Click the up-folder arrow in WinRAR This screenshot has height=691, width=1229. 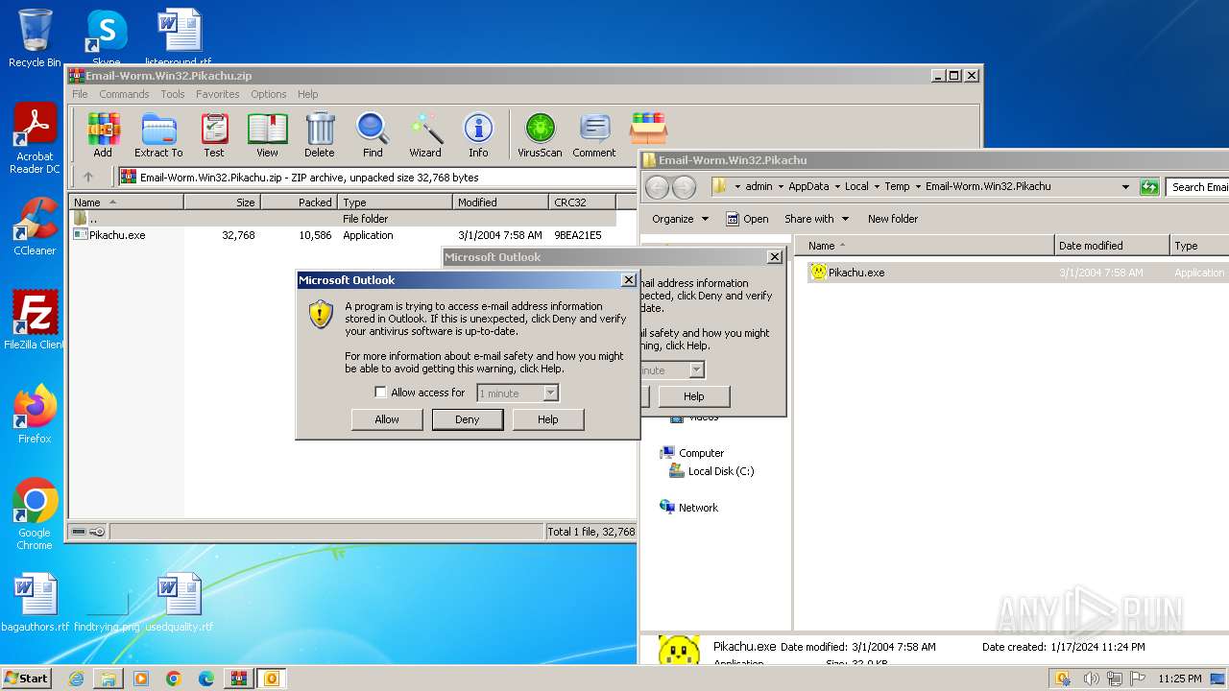[88, 177]
